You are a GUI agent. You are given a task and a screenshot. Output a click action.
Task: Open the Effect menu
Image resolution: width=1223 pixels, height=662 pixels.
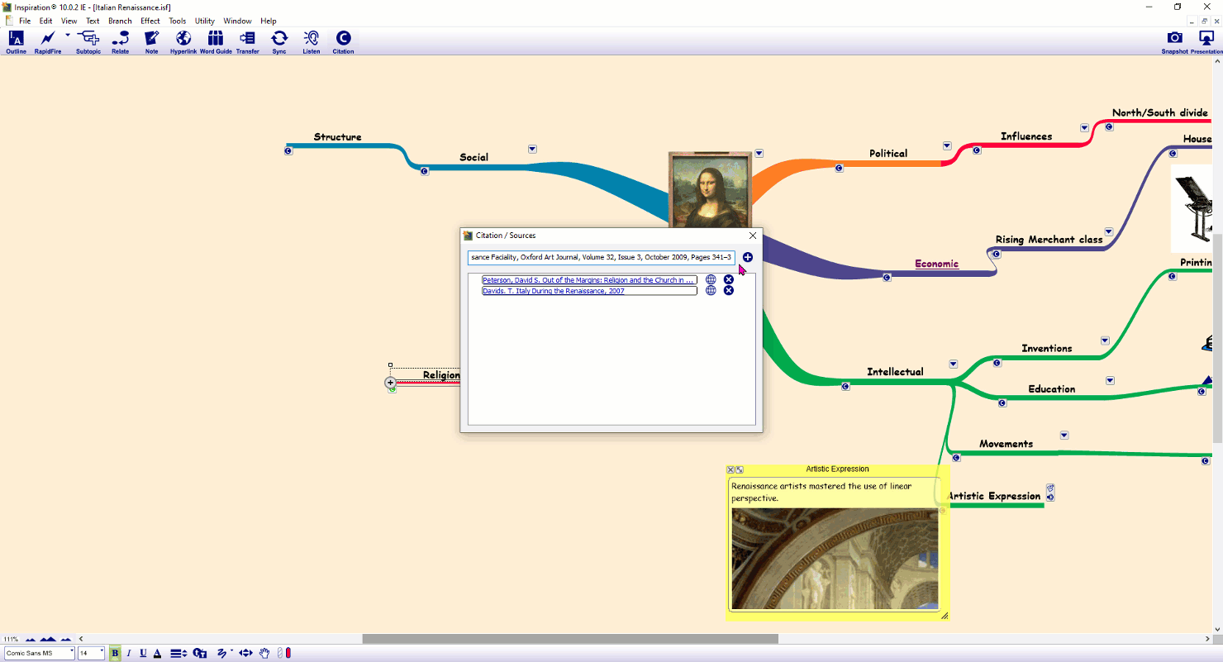tap(150, 21)
